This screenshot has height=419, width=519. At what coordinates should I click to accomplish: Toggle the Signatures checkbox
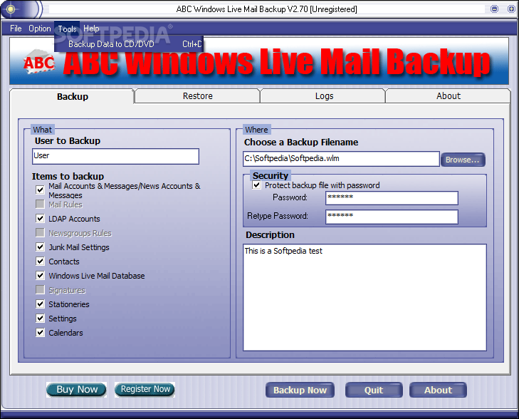[x=40, y=290]
